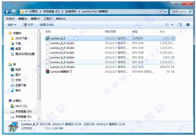This screenshot has height=136, width=196.
Task: Open the 文件(F) menu
Action: click(x=10, y=19)
